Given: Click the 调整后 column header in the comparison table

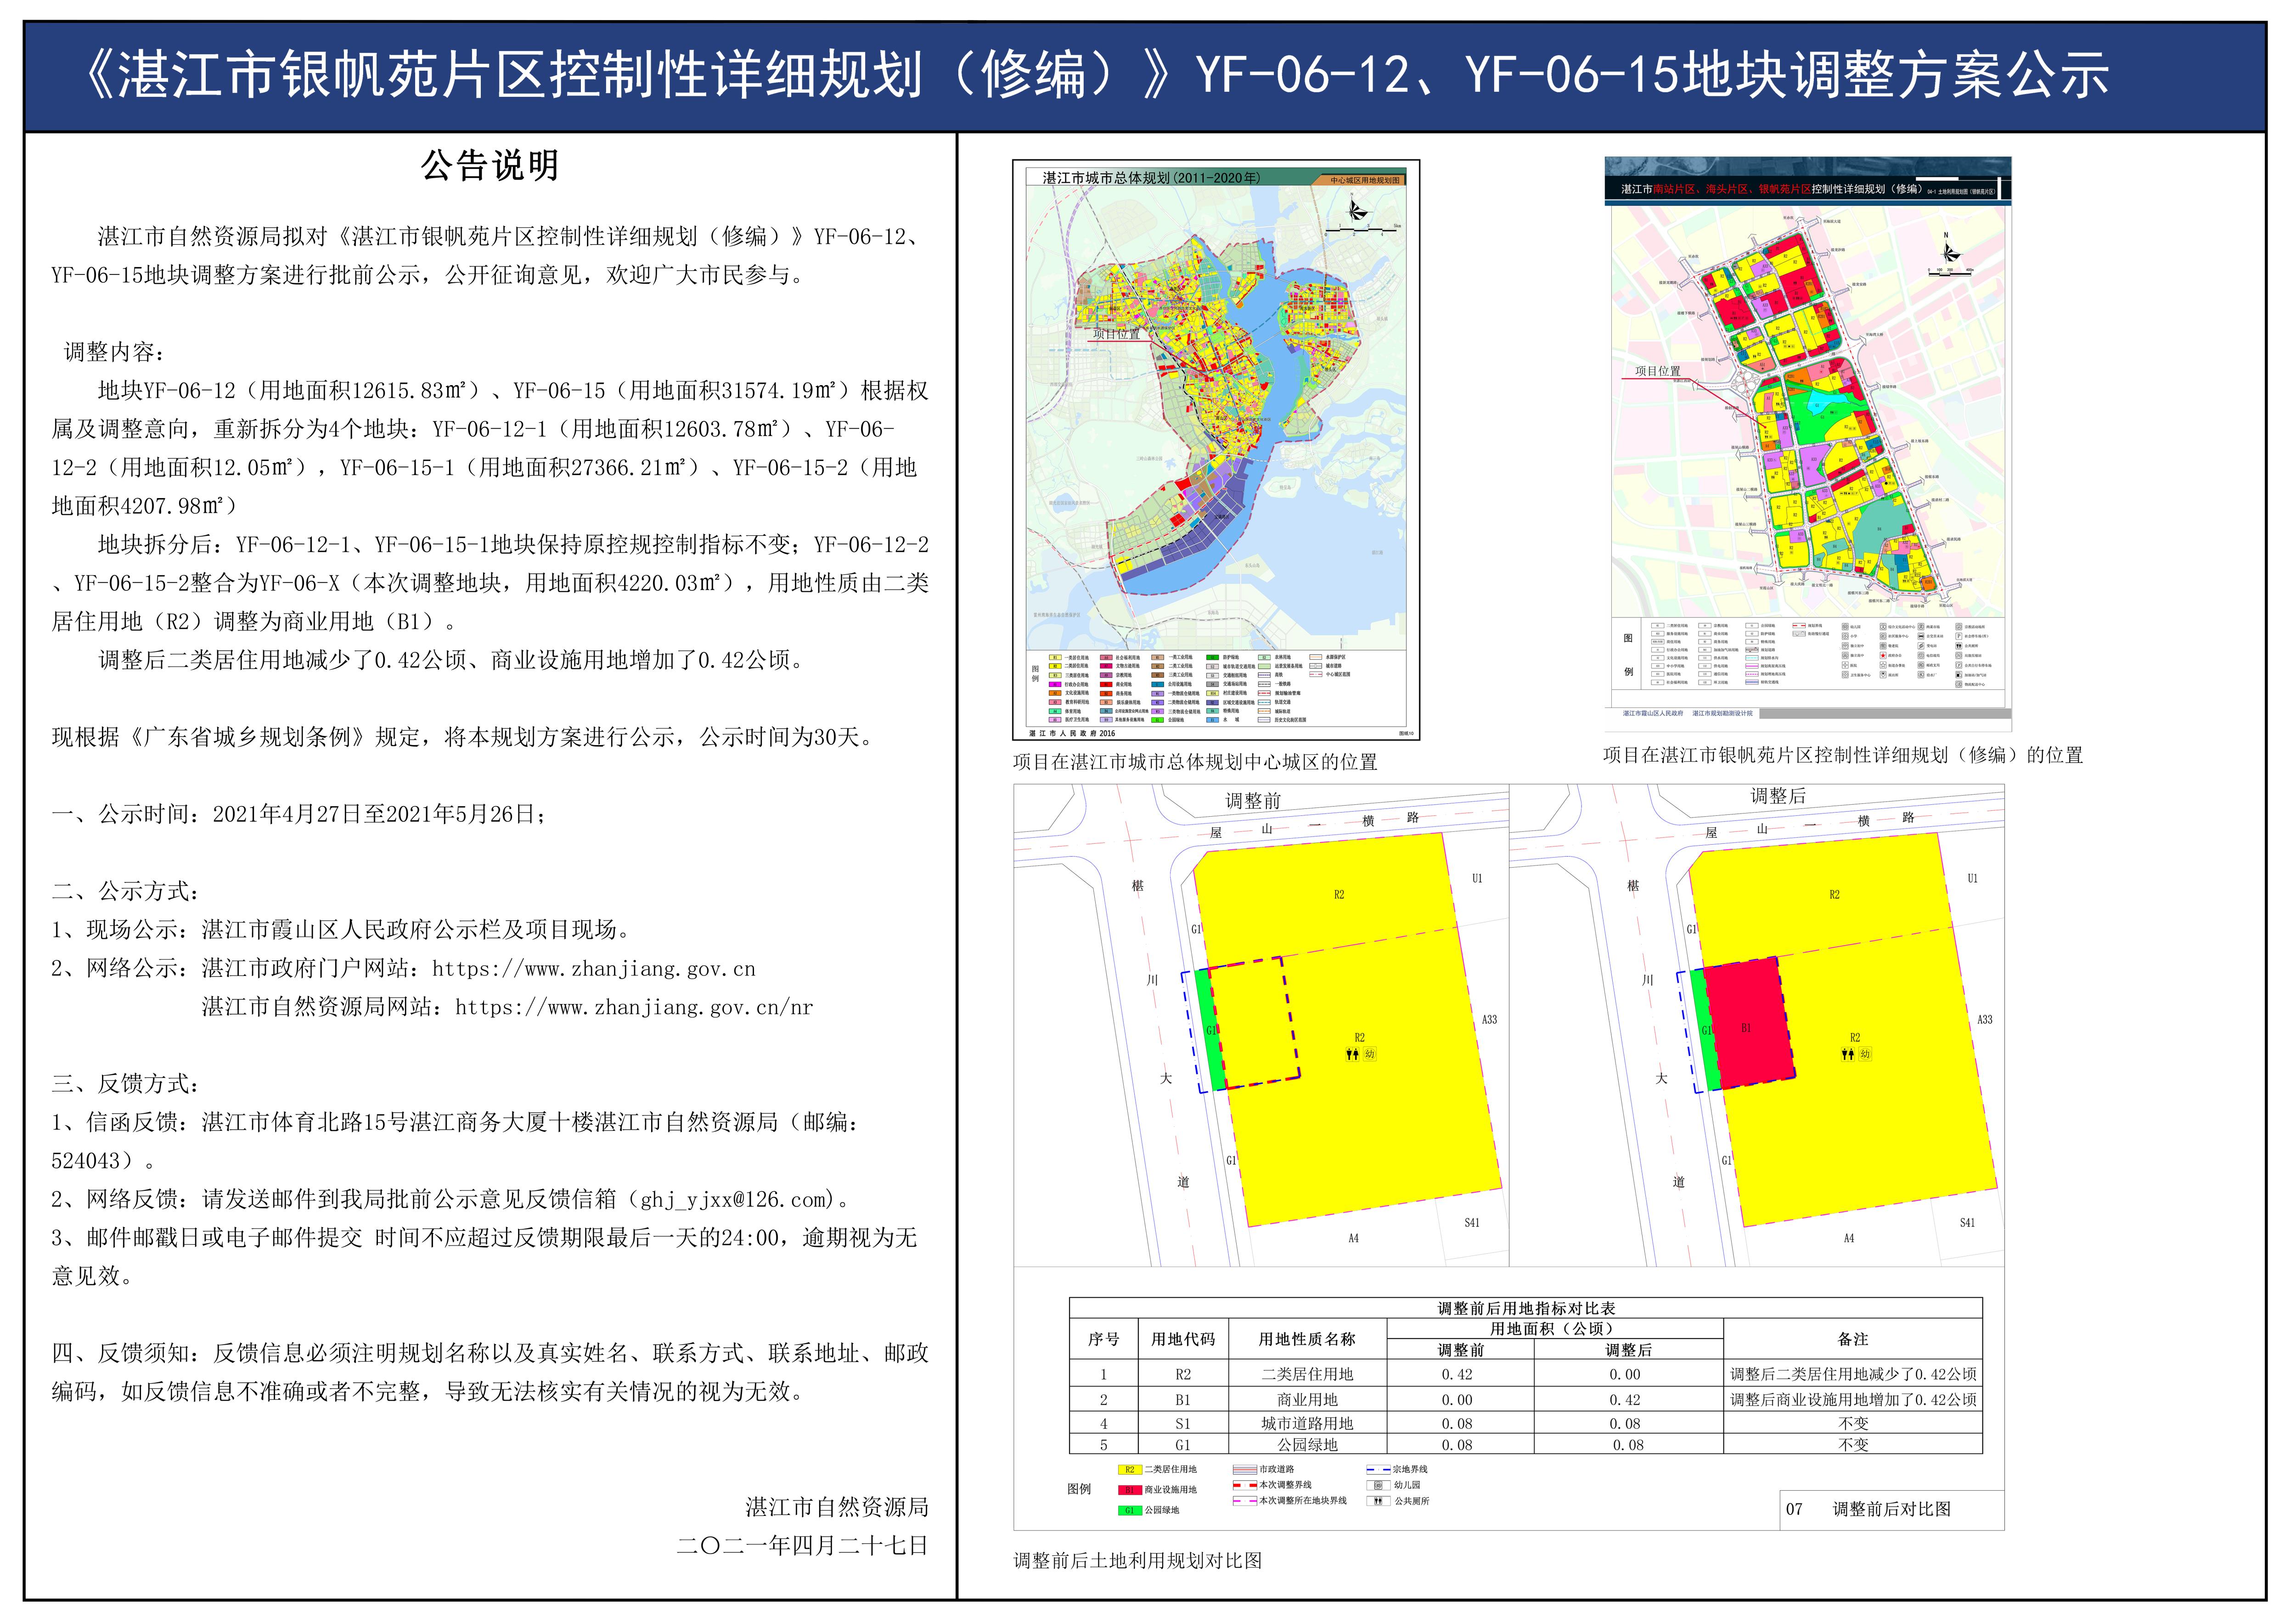Looking at the screenshot, I should (1628, 1350).
